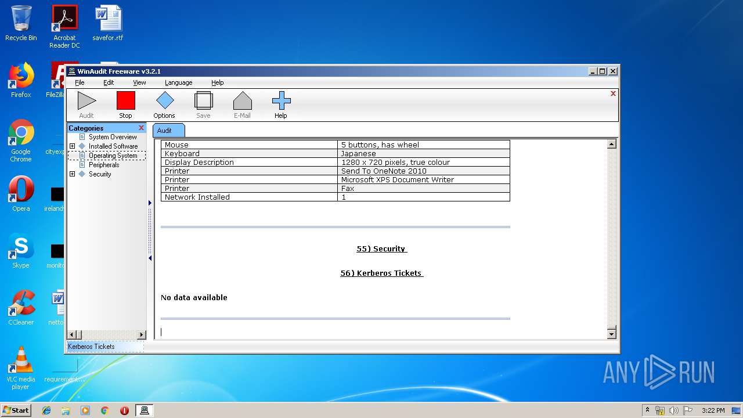Image resolution: width=743 pixels, height=418 pixels.
Task: Show hidden tray icons arrow
Action: click(647, 410)
